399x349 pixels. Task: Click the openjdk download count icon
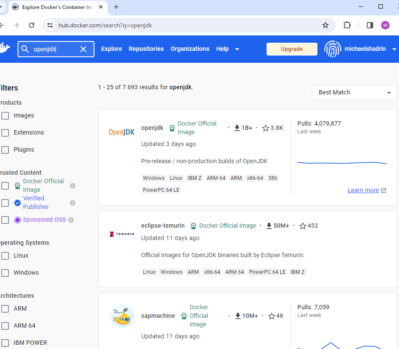[x=237, y=128]
